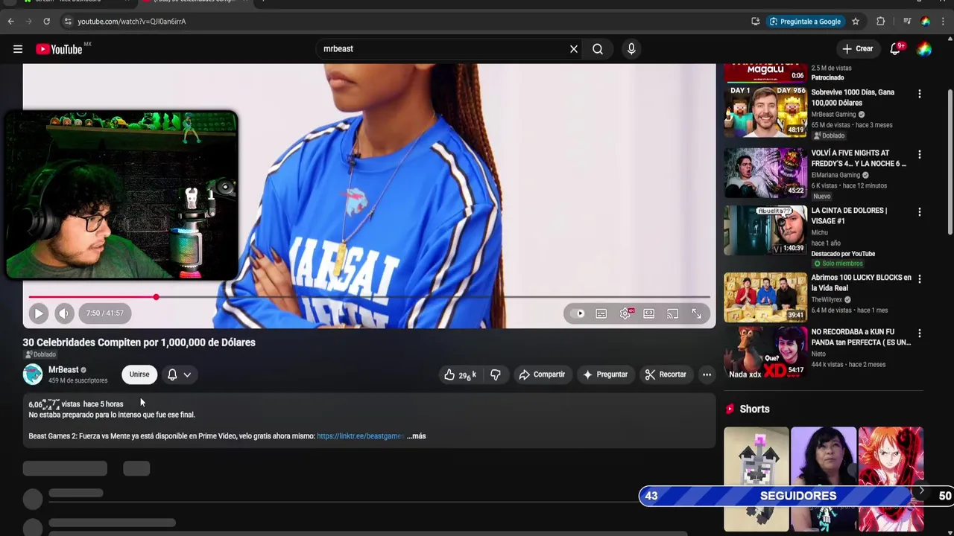The width and height of the screenshot is (954, 536).
Task: Click the ElMariana Gaming channel name
Action: point(835,176)
